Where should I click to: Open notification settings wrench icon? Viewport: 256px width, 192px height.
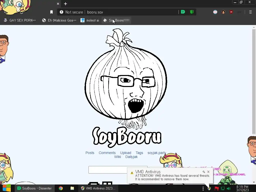203,172
